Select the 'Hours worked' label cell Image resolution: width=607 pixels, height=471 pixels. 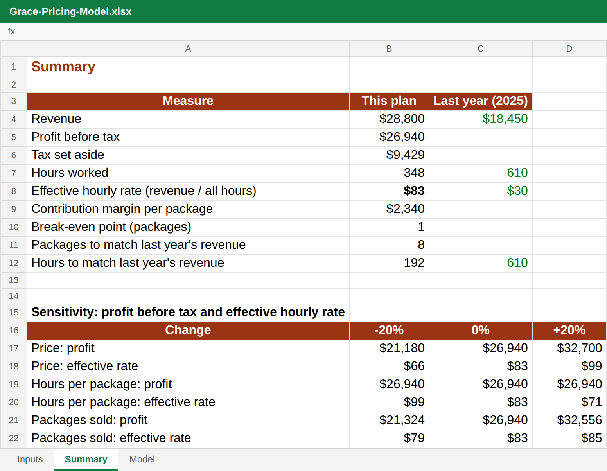[x=188, y=173]
